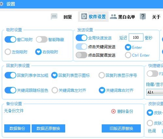Click the question mark icon for 关于
Viewport: 163px width, 139px height.
(x=143, y=17)
